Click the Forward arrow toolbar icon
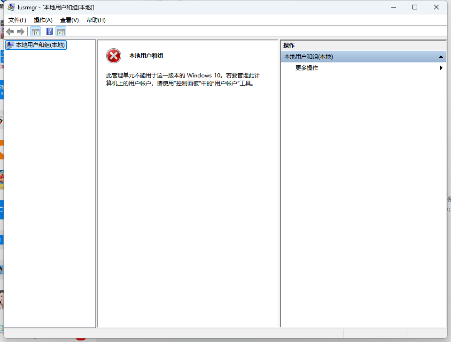This screenshot has height=342, width=451. [20, 31]
